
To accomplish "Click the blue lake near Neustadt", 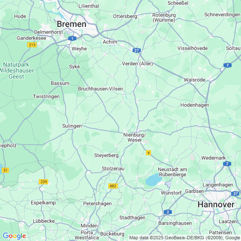I will [x=154, y=180].
